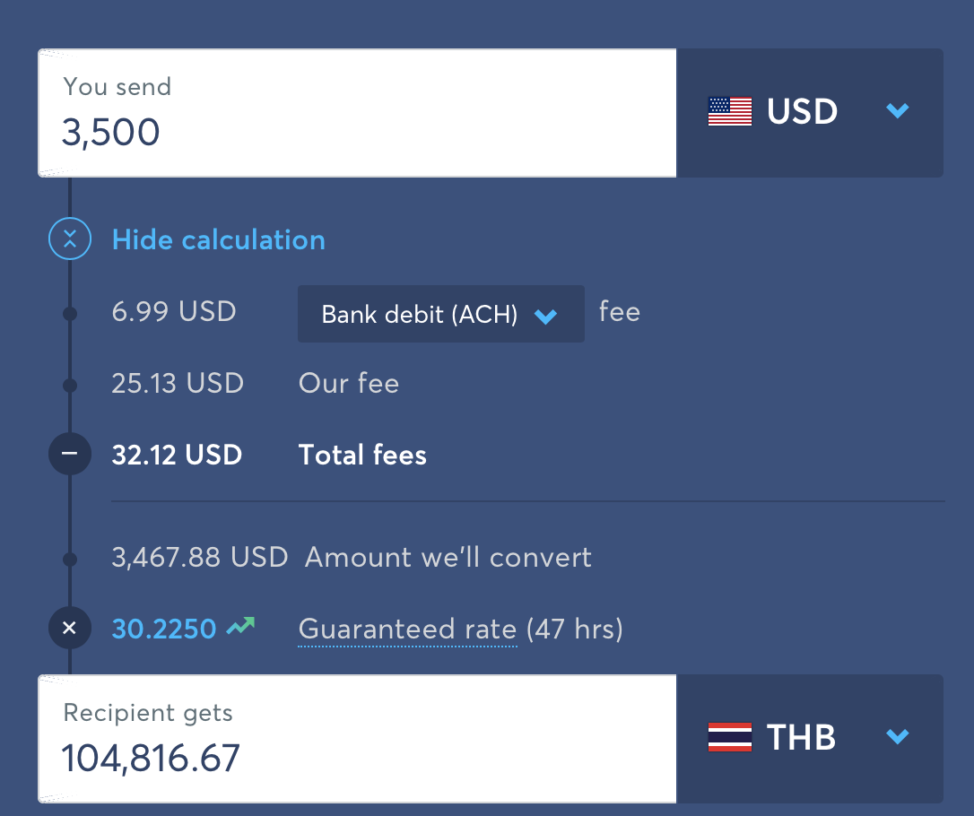The width and height of the screenshot is (974, 816).
Task: Click the US flag icon
Action: 730,112
